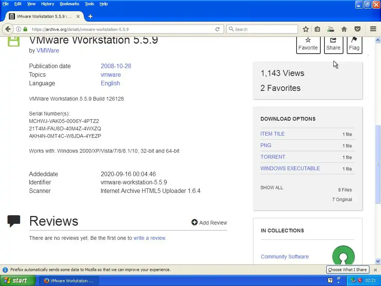Dismiss the Firefox data notification bar
The width and height of the screenshot is (381, 286).
tap(375, 270)
